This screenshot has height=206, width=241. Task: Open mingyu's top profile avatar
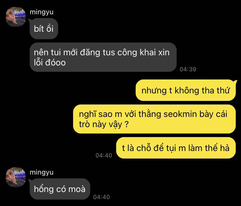[16, 17]
